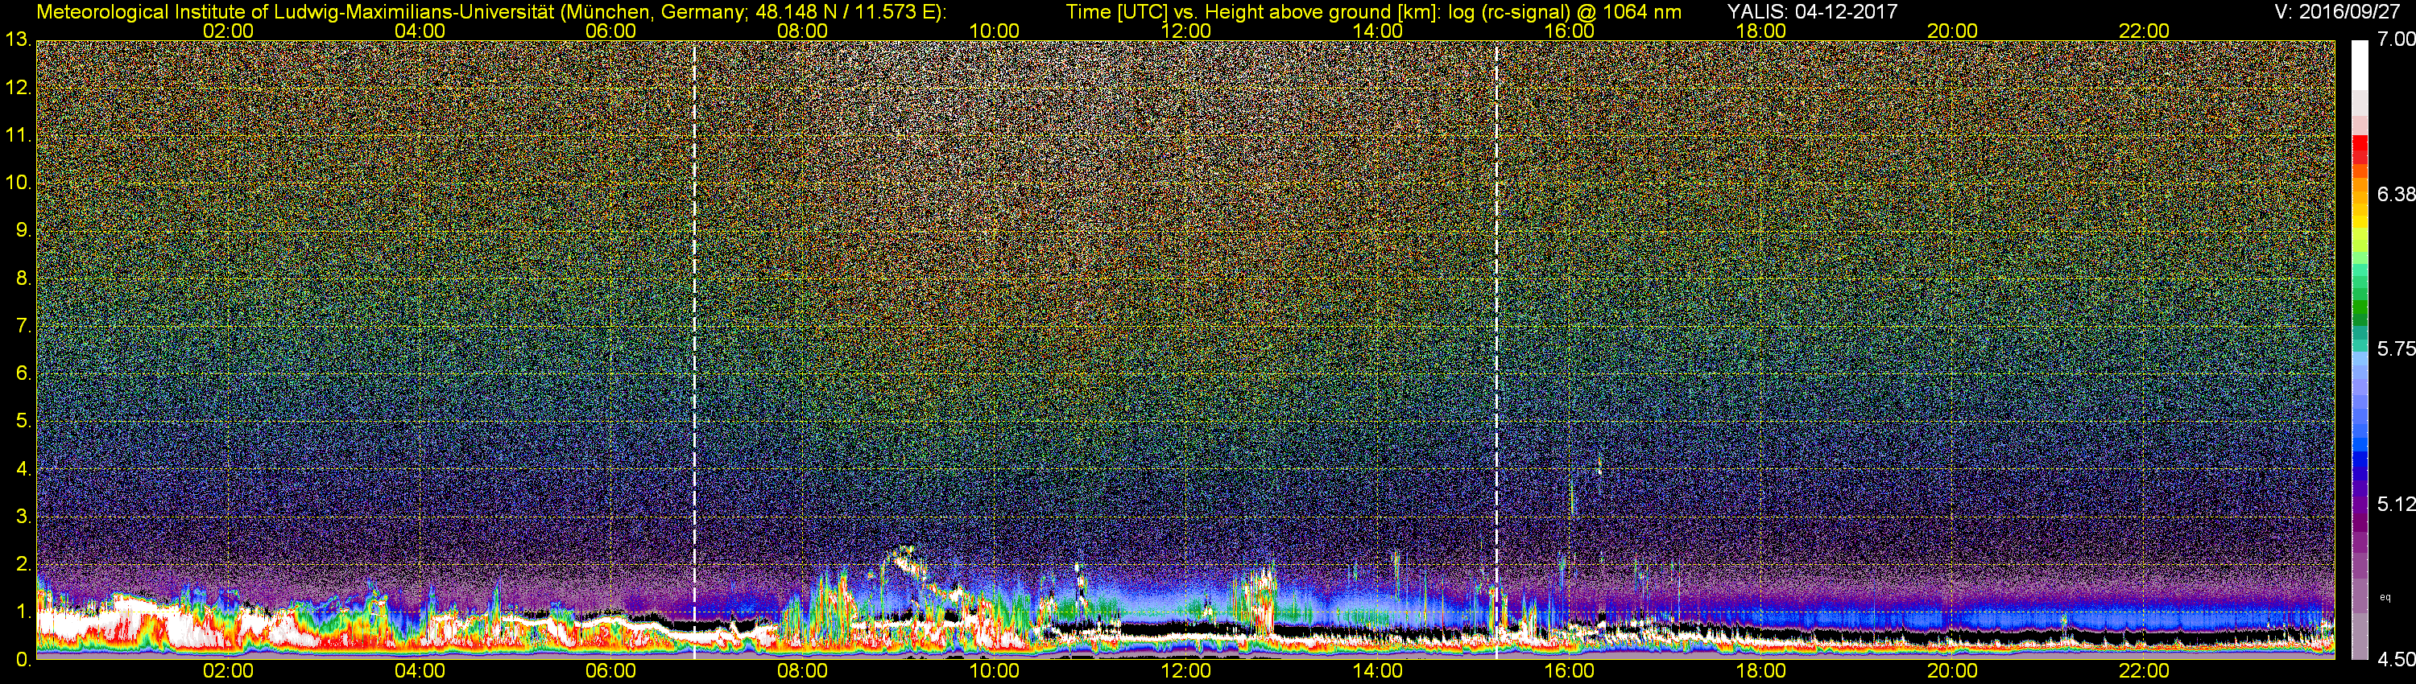Select the 6.38 color scale value

pos(2395,194)
